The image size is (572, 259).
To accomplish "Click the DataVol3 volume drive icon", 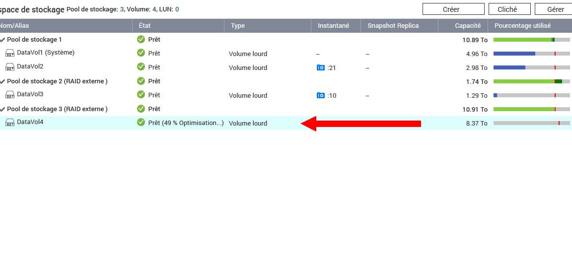I will pyautogui.click(x=10, y=95).
